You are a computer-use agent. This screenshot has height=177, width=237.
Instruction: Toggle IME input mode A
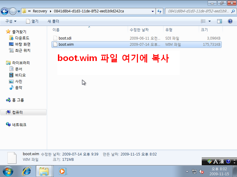[x=216, y=162]
